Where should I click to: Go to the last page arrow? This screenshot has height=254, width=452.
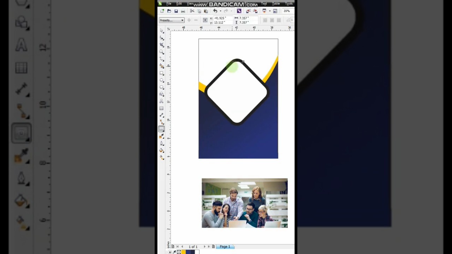[209, 247]
